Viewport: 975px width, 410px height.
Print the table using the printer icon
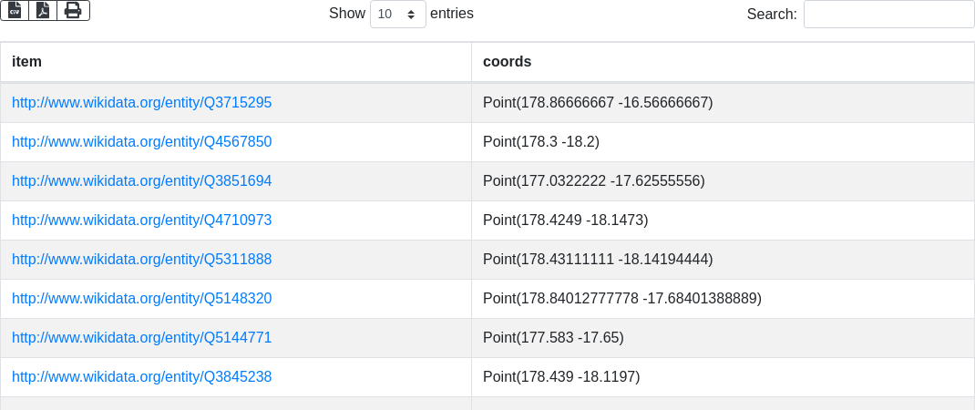(73, 10)
